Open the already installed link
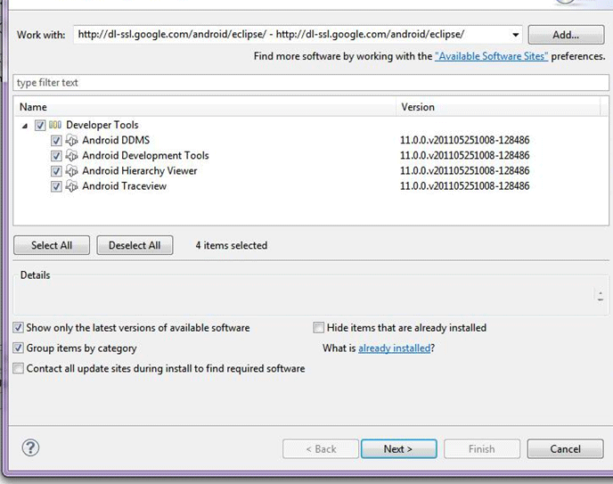The image size is (613, 484). pyautogui.click(x=394, y=348)
